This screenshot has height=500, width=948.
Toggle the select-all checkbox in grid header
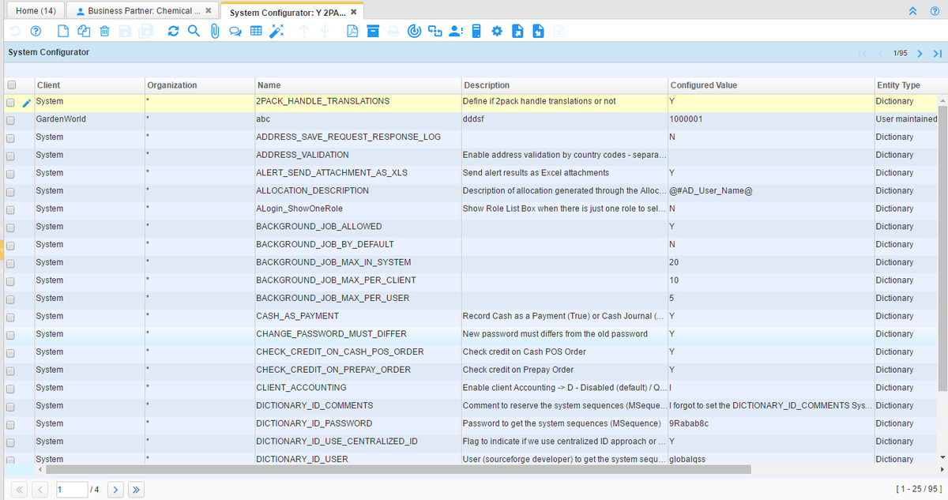(11, 85)
